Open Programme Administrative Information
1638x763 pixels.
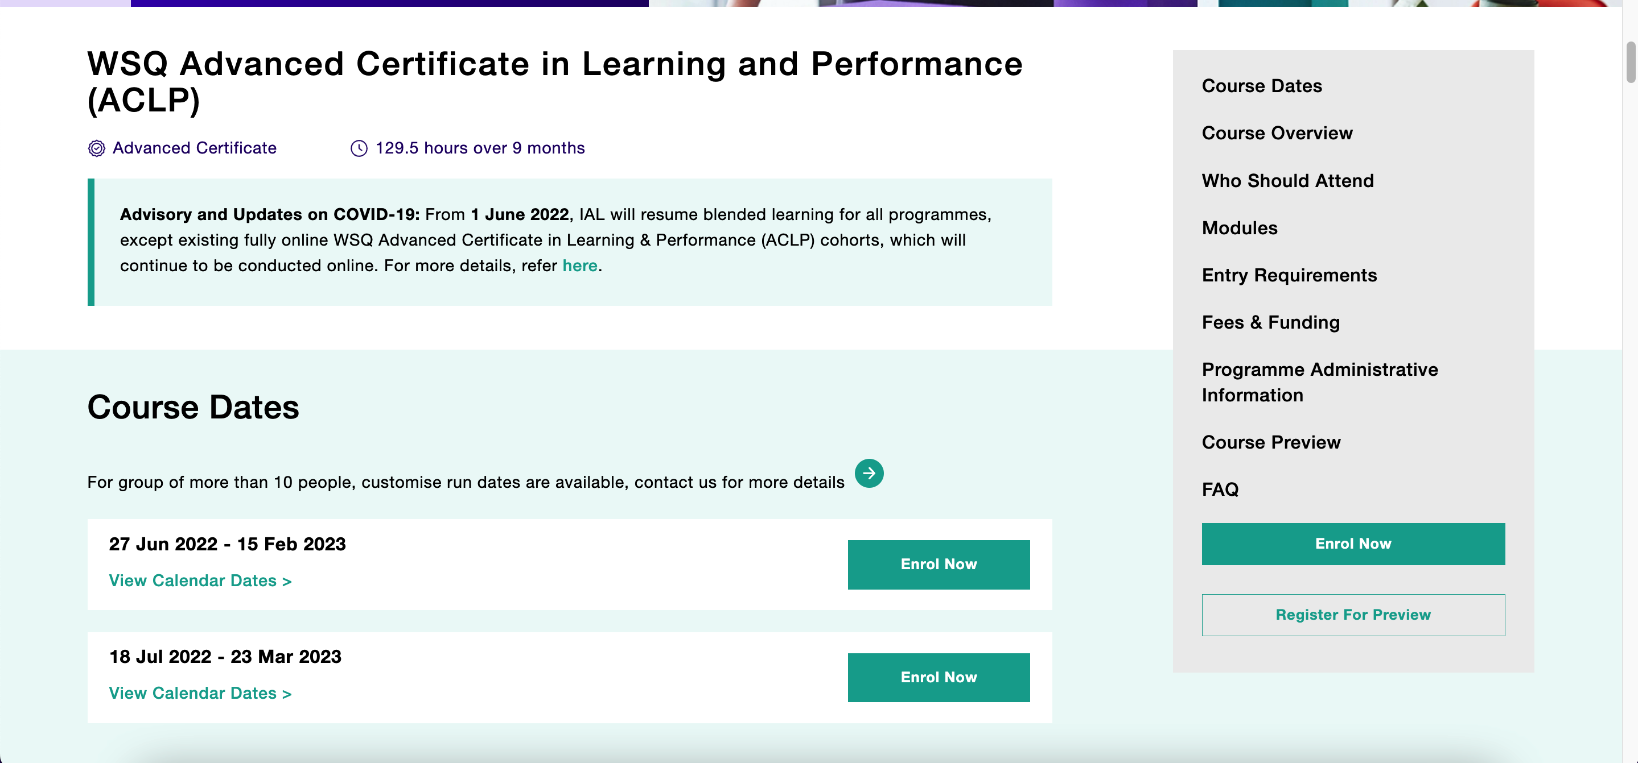pos(1319,382)
